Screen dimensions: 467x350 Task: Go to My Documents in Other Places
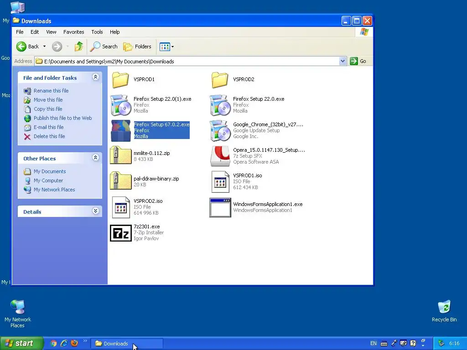point(50,171)
